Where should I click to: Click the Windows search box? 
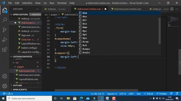[x=29, y=98]
